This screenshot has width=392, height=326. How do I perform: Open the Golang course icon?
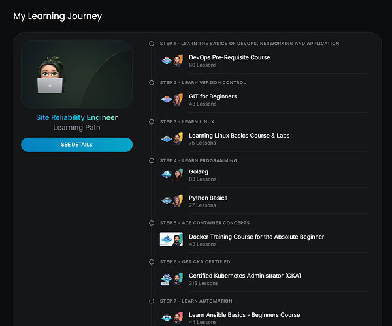tap(172, 175)
